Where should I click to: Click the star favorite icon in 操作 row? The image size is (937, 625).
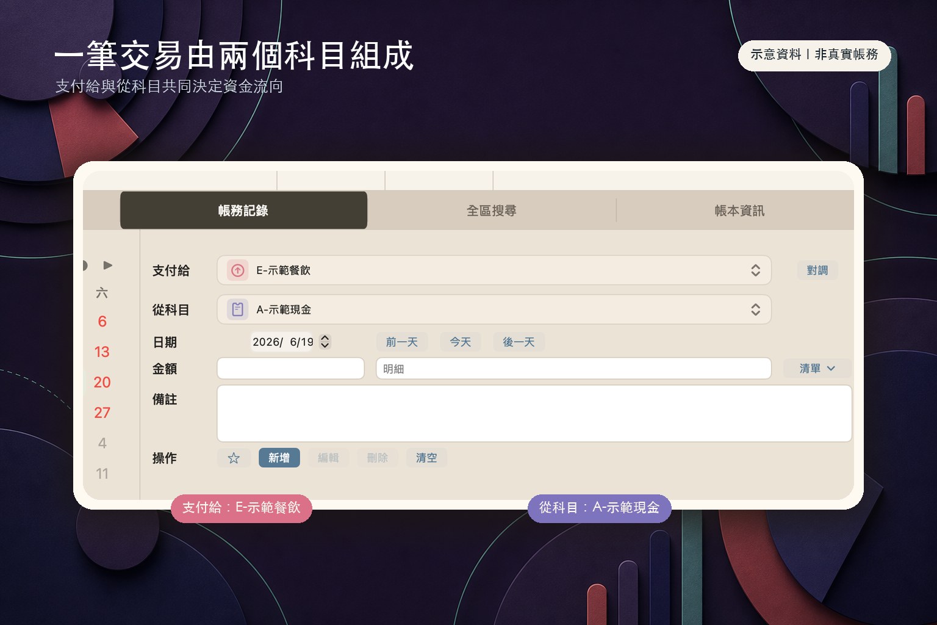pos(234,458)
